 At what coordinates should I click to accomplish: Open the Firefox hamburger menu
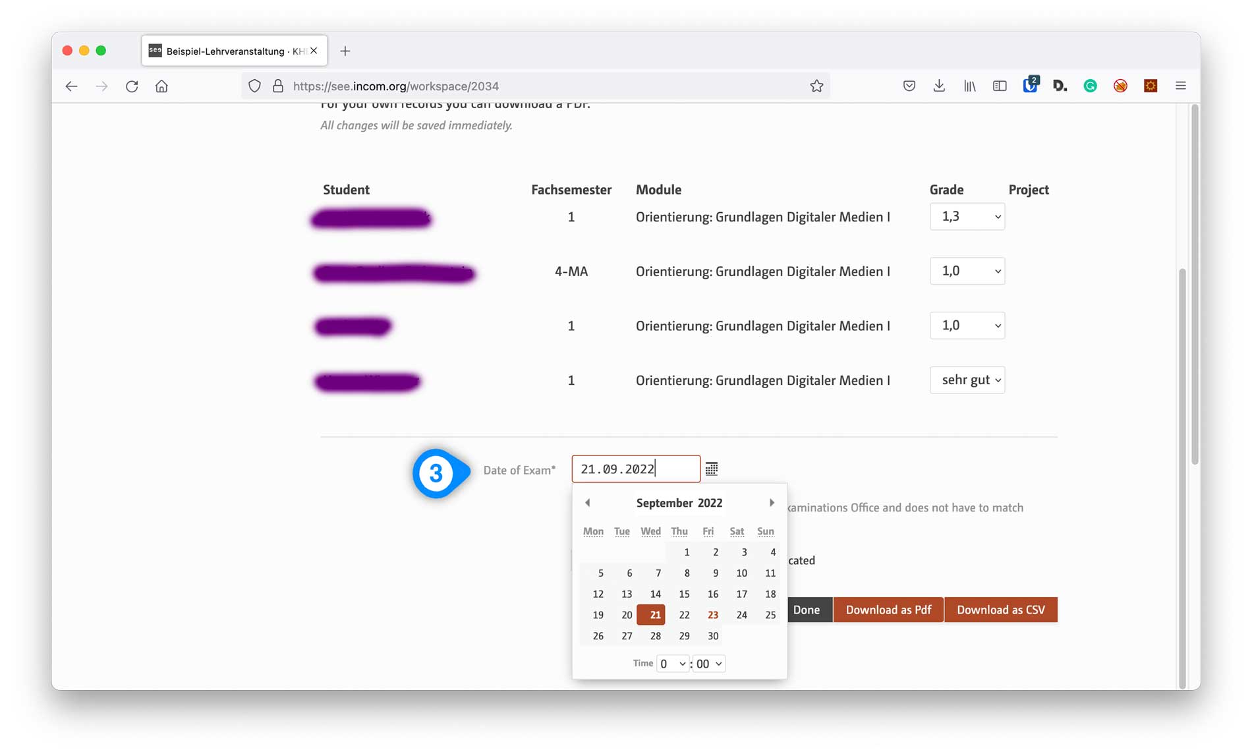1180,86
